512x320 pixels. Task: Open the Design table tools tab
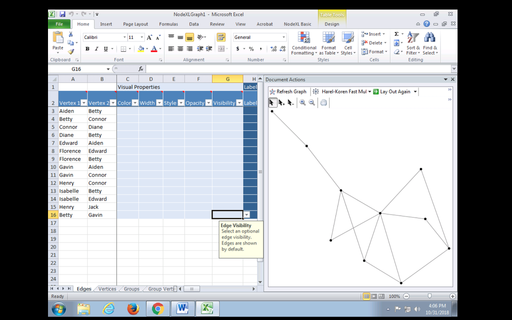[332, 24]
